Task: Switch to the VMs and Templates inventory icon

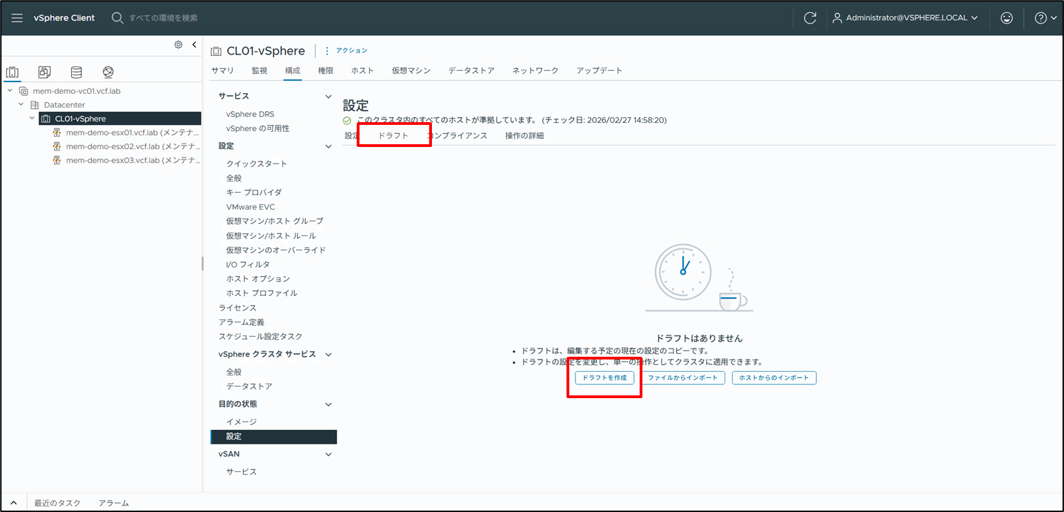Action: (43, 71)
